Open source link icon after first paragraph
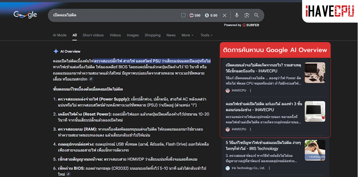358x177 pixels. pos(91,79)
